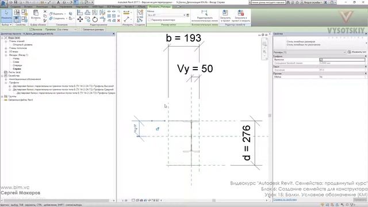Viewport: 368px width, 207px height.
Task: Expand the Группы tree node
Action: pos(2,97)
